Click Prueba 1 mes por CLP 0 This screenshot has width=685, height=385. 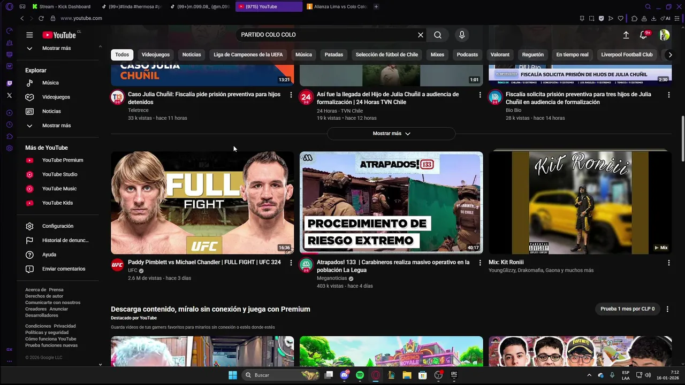click(x=627, y=309)
